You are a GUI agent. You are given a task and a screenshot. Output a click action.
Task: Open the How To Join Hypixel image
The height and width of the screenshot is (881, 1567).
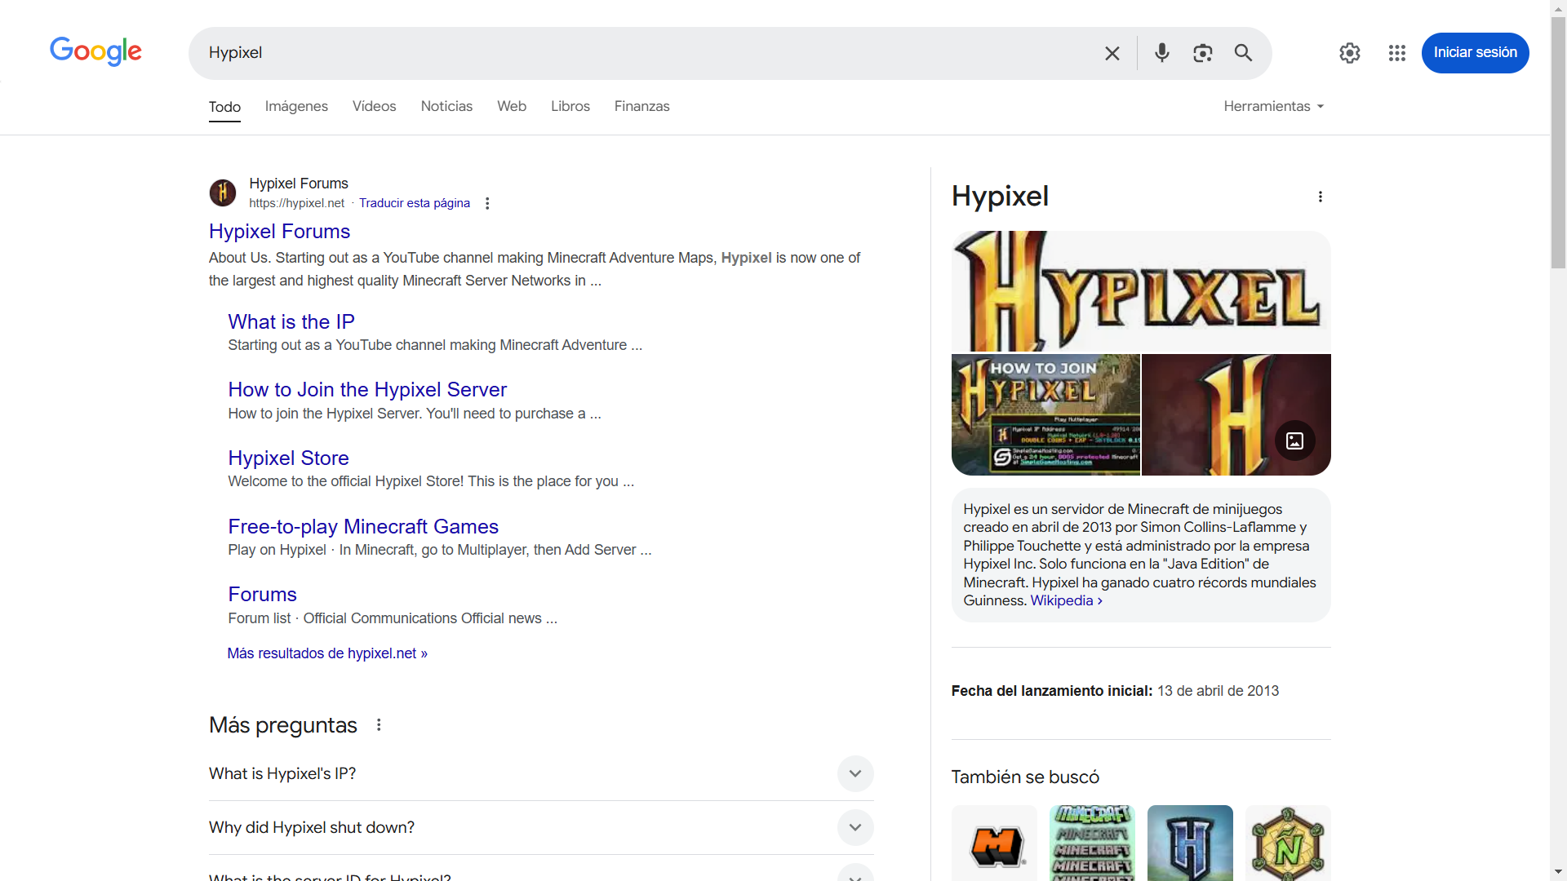1045,414
